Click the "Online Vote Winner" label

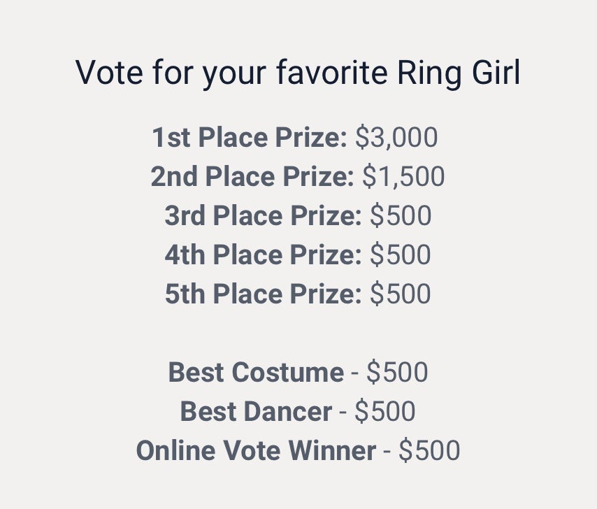pos(256,451)
